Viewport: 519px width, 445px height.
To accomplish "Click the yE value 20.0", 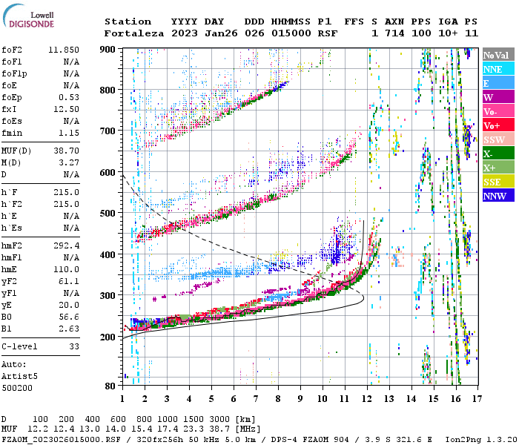I will click(x=69, y=305).
